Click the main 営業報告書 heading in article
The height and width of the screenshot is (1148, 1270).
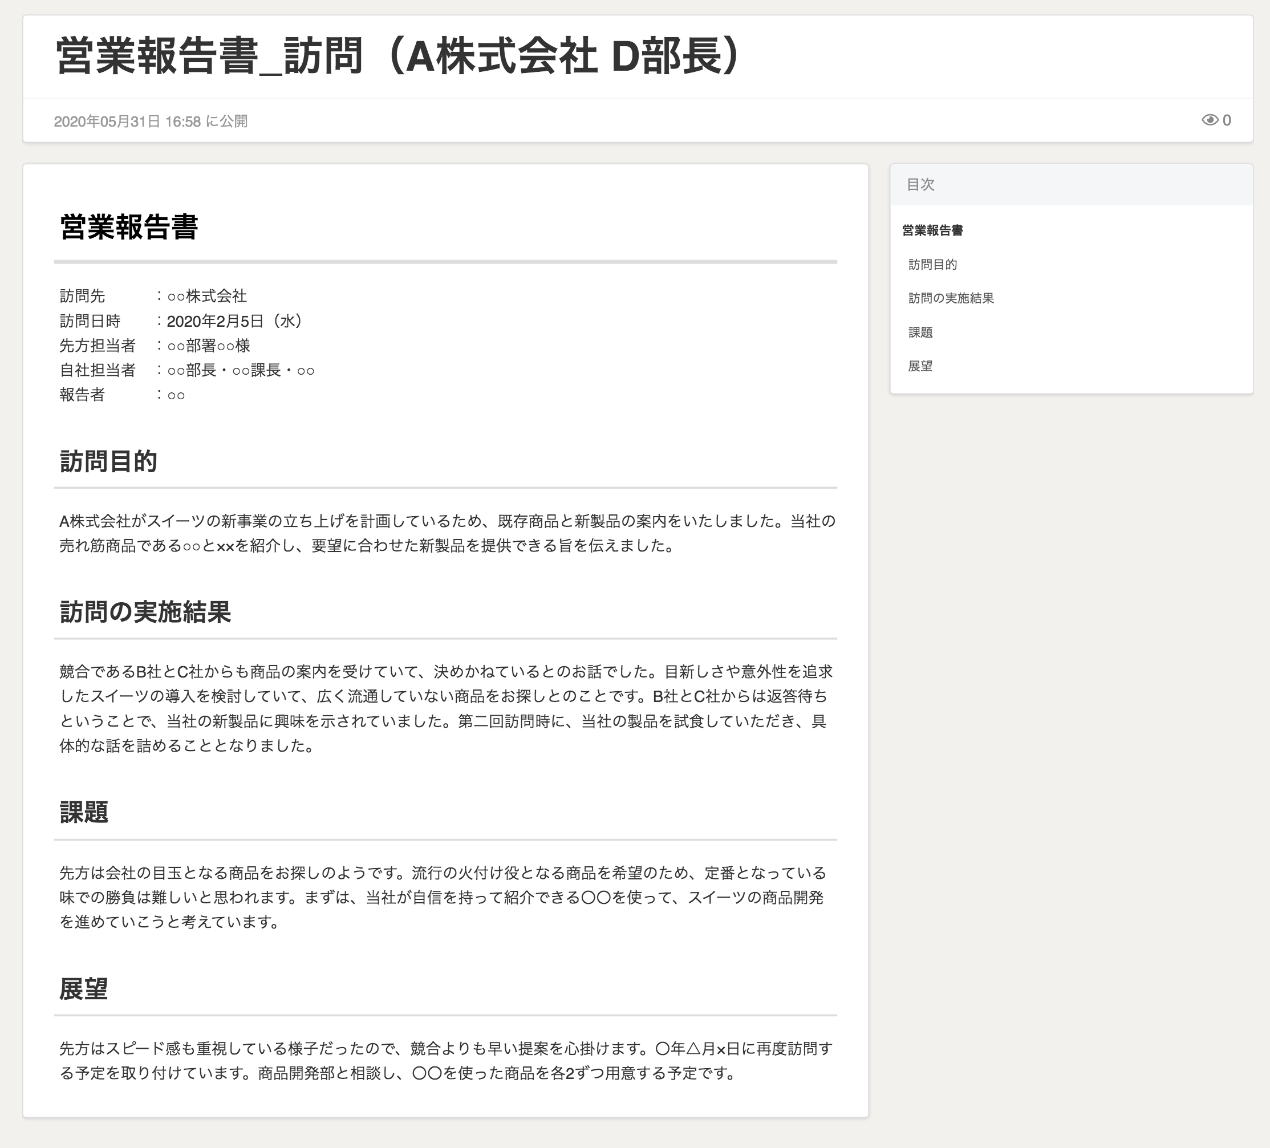(x=129, y=227)
